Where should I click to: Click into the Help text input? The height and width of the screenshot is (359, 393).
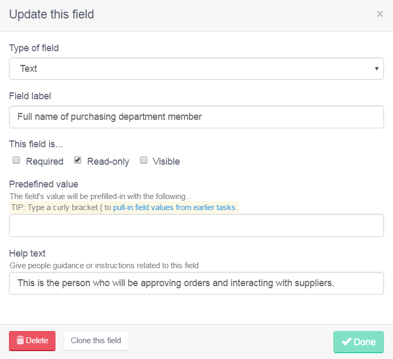196,284
